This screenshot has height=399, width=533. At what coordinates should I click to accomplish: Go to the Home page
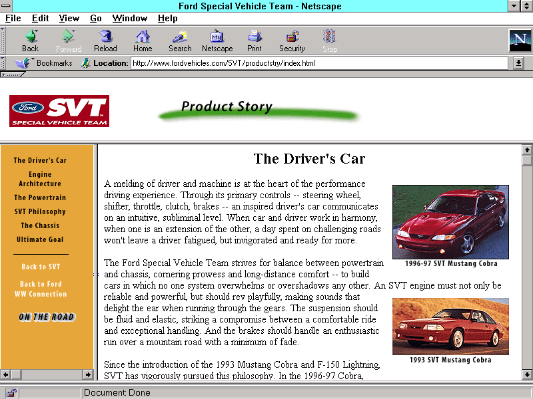point(143,41)
